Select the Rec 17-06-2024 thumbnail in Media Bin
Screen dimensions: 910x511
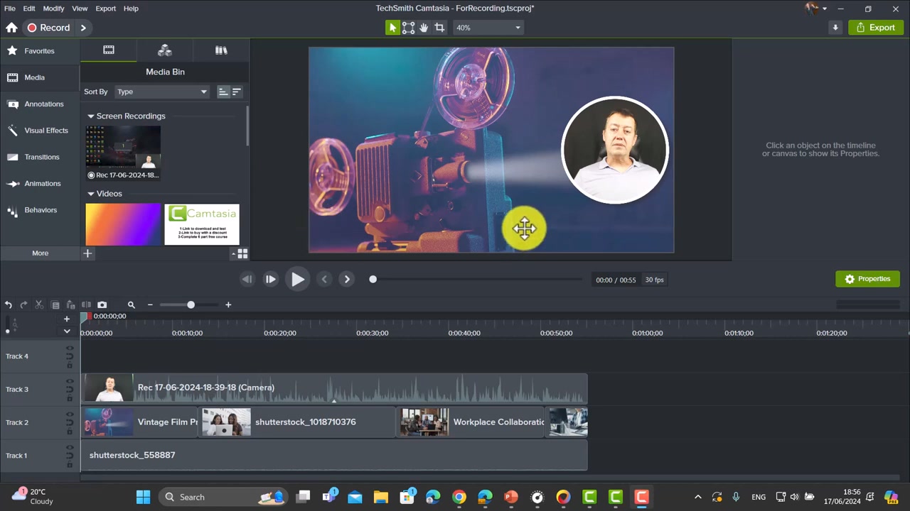[123, 153]
